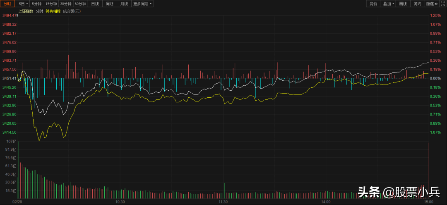Click the 上证指数 legend label
The width and height of the screenshot is (447, 205).
point(26,11)
